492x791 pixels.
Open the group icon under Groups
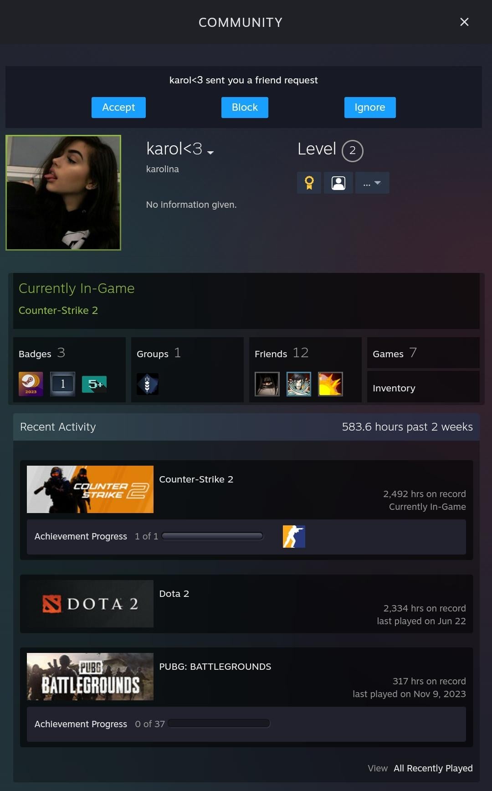click(x=148, y=384)
